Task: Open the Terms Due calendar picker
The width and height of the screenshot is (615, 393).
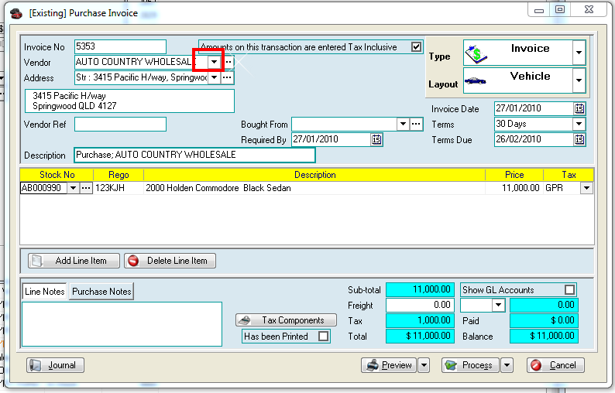Action: [579, 139]
